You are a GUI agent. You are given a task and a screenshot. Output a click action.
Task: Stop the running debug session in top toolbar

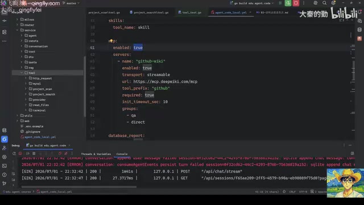point(296,3)
